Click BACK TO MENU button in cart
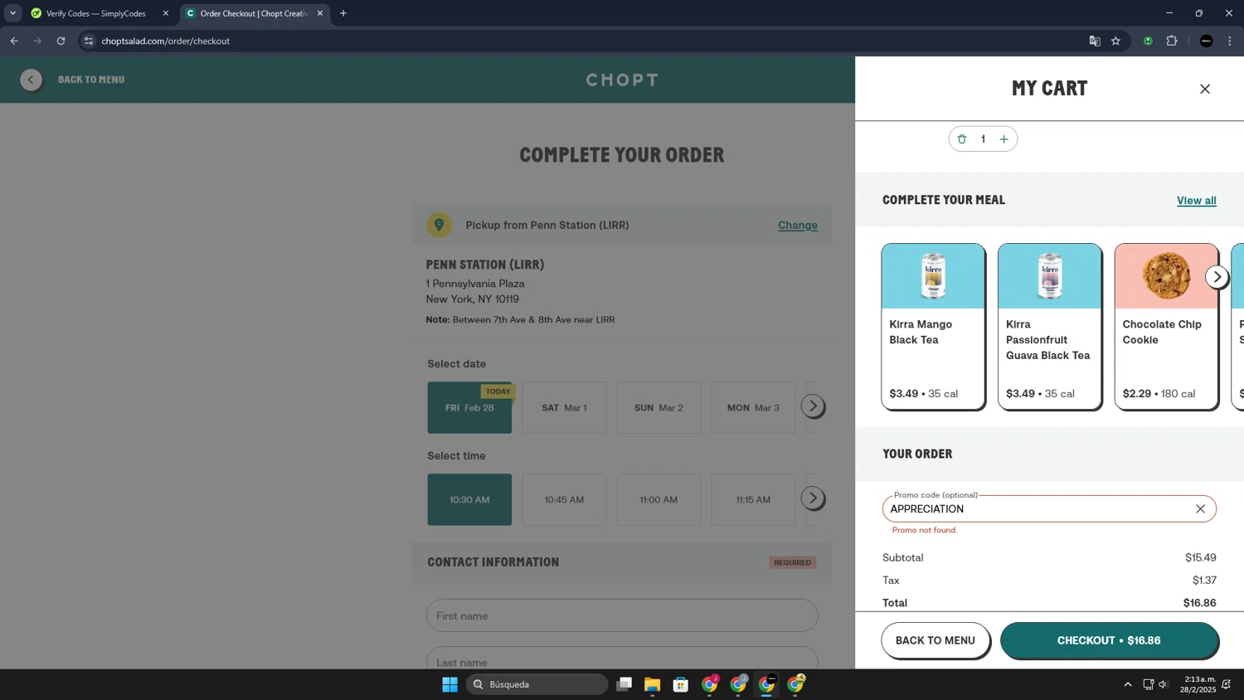Screen dimensions: 1244x700 click(935, 640)
